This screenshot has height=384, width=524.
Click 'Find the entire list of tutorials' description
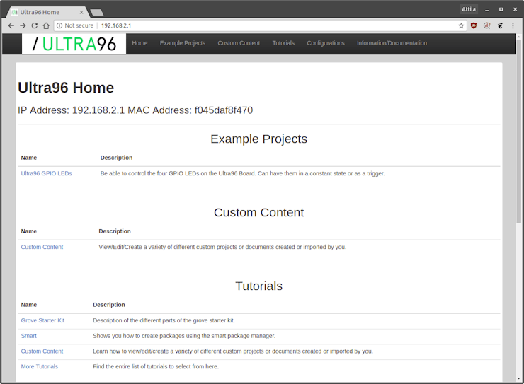[x=156, y=366]
